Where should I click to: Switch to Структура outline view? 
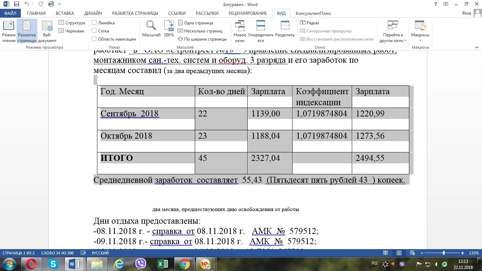tap(72, 23)
